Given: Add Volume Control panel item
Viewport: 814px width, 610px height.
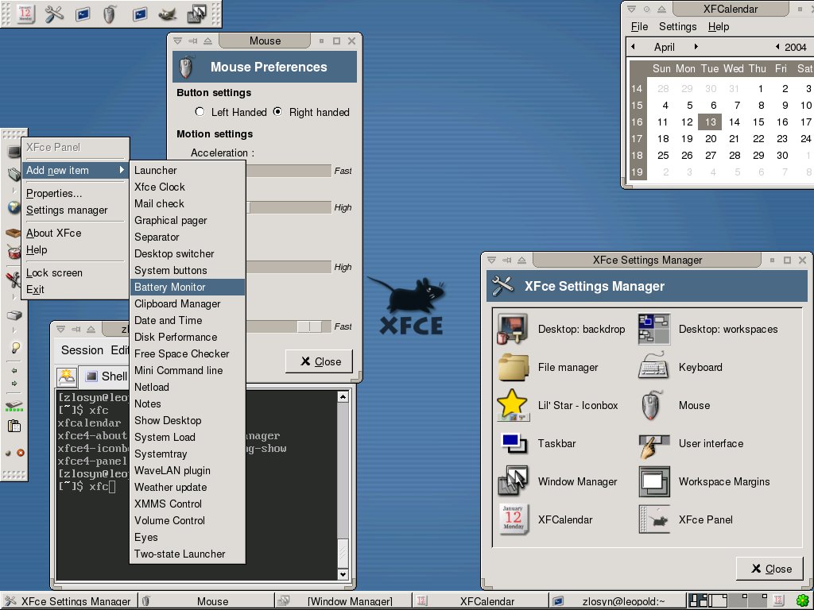Looking at the screenshot, I should coord(188,520).
